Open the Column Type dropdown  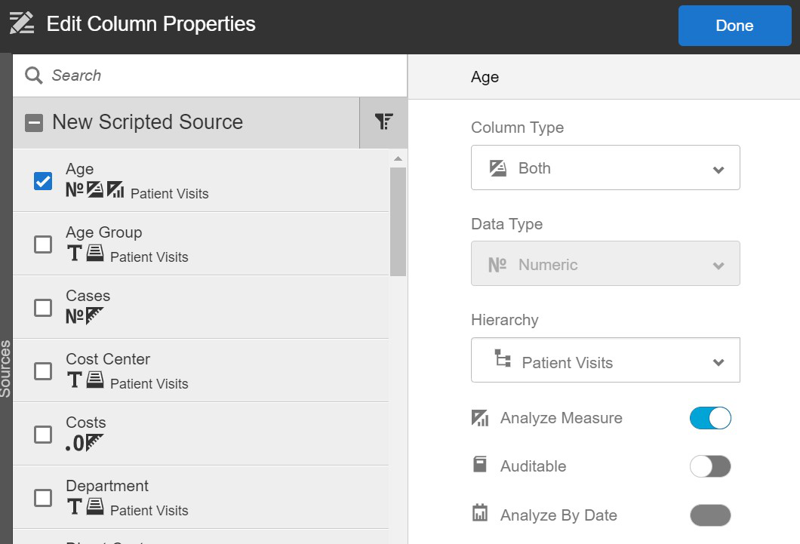(605, 168)
